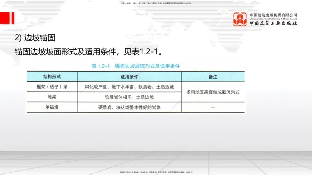
Task: Click the sentence '锚固边坡坡面形式及适用条件，见表1.2-1。'
Action: click(89, 52)
